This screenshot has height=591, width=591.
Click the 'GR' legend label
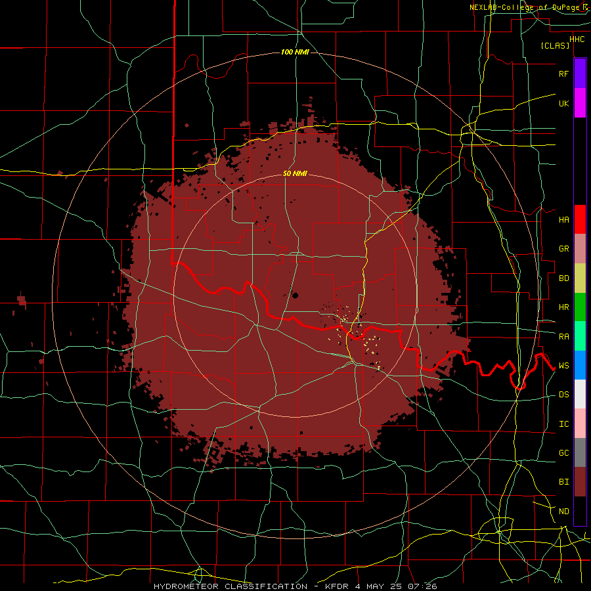564,249
